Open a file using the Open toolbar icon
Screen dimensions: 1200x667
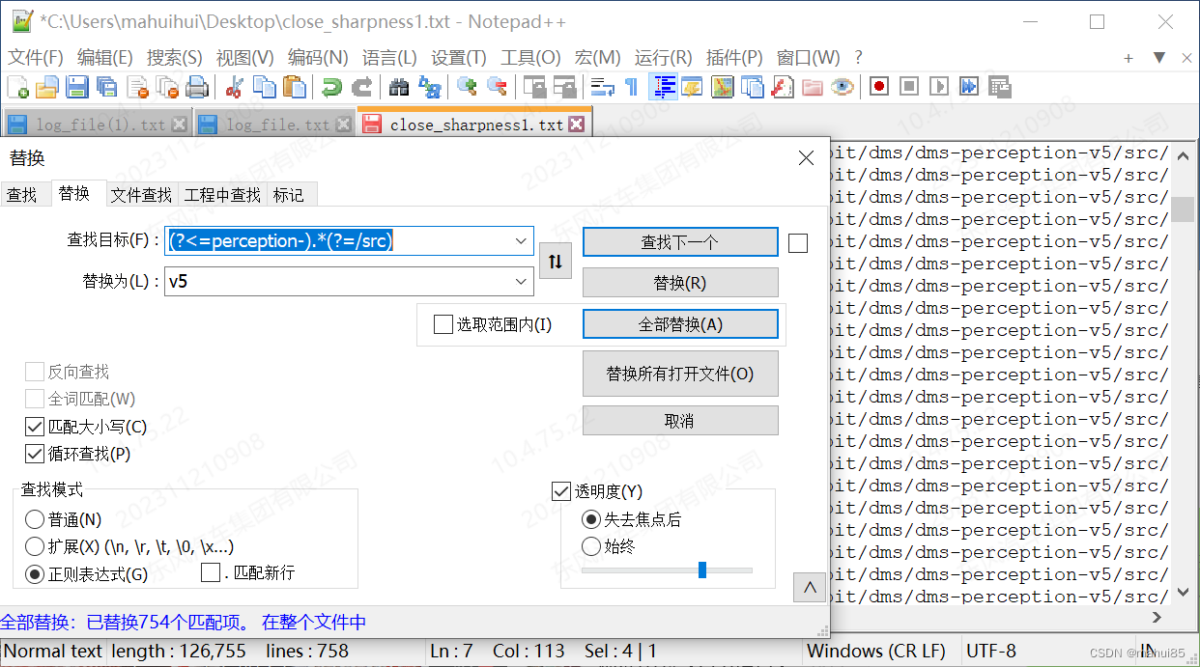47,87
